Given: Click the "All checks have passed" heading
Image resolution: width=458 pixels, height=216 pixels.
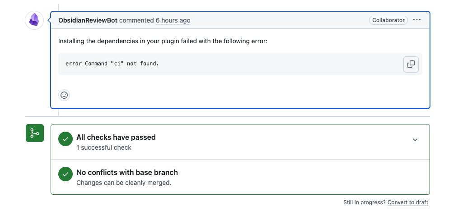Looking at the screenshot, I should (x=116, y=137).
